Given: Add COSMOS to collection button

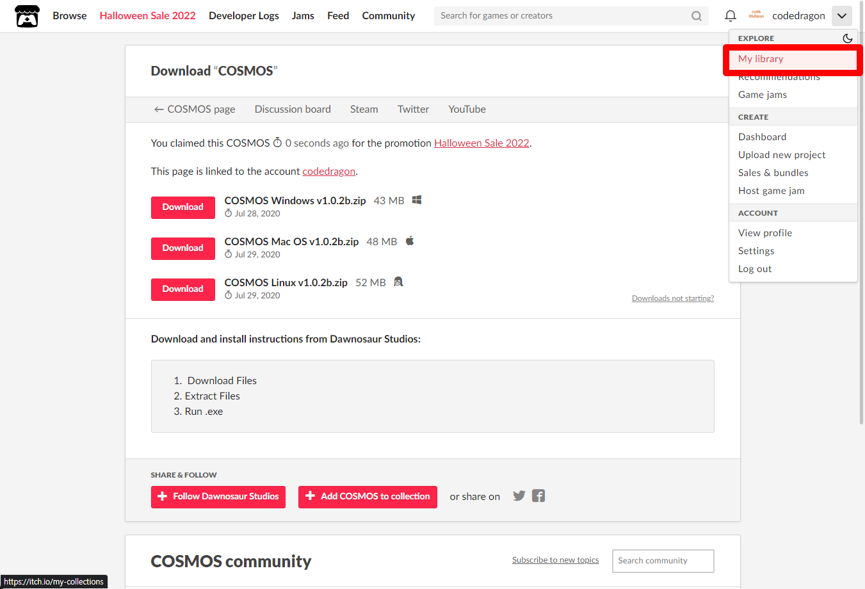Looking at the screenshot, I should [x=368, y=497].
